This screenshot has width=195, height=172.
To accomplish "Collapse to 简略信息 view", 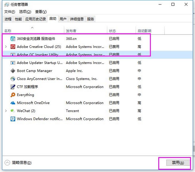I will tap(18, 162).
